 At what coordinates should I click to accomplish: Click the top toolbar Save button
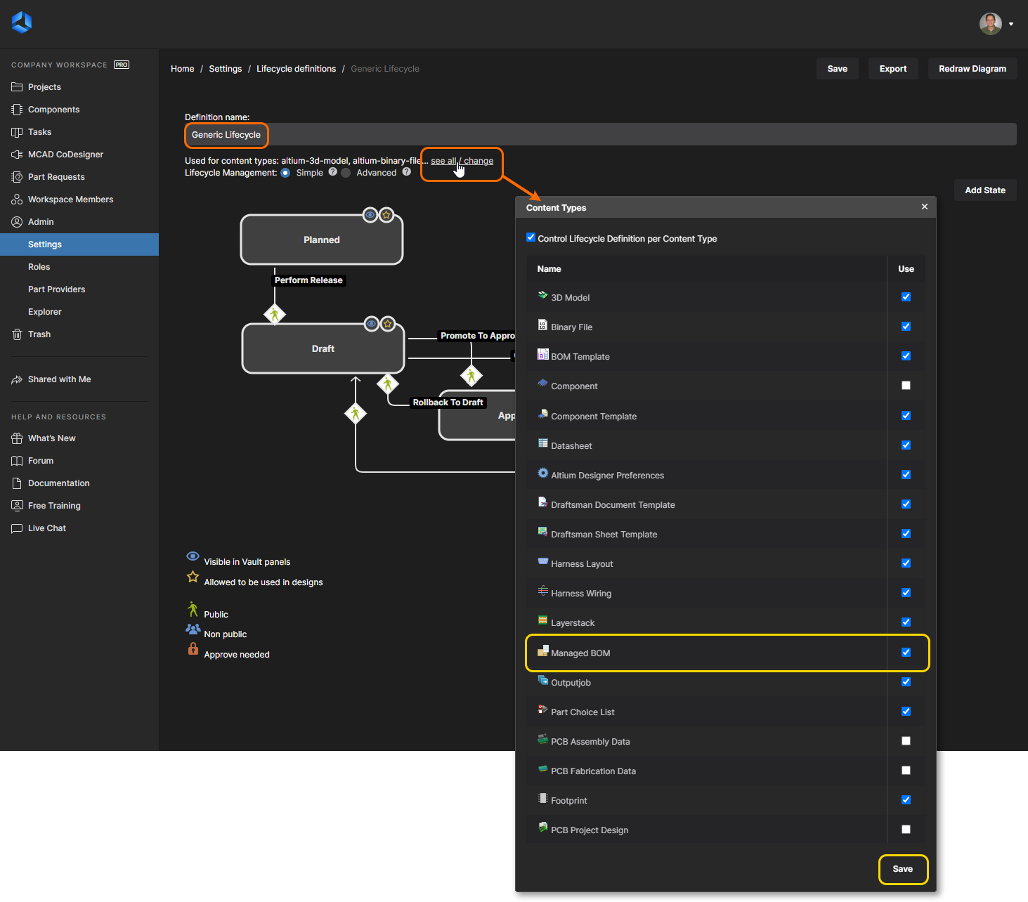[837, 69]
